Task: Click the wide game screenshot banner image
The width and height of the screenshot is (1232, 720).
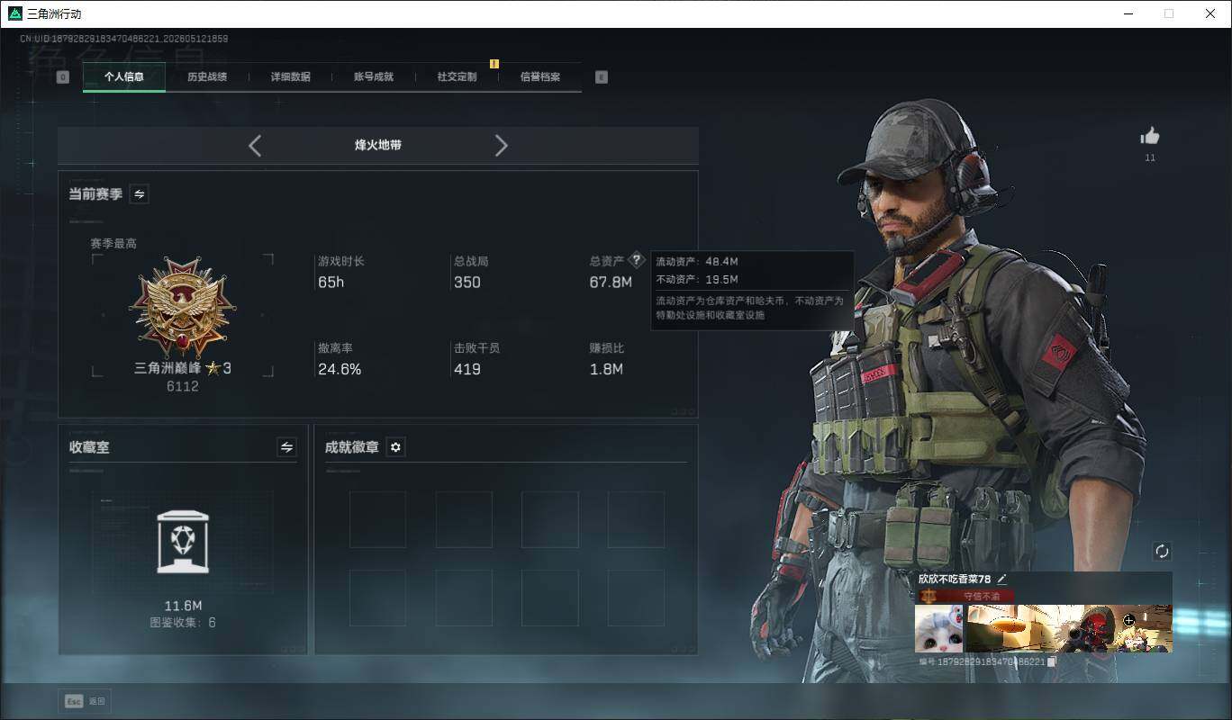Action: click(1069, 628)
